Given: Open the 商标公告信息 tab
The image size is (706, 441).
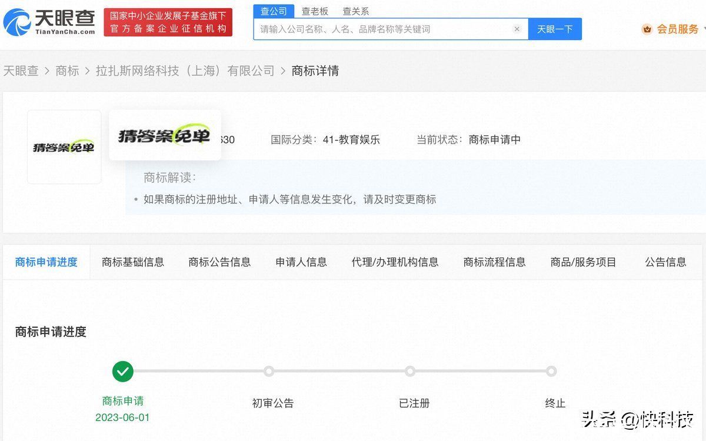Looking at the screenshot, I should click(x=219, y=262).
